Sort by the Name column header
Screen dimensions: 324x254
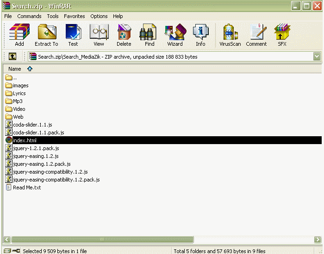click(x=15, y=69)
